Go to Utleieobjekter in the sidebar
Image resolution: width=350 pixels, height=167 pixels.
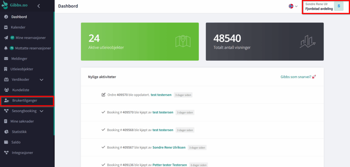22,69
